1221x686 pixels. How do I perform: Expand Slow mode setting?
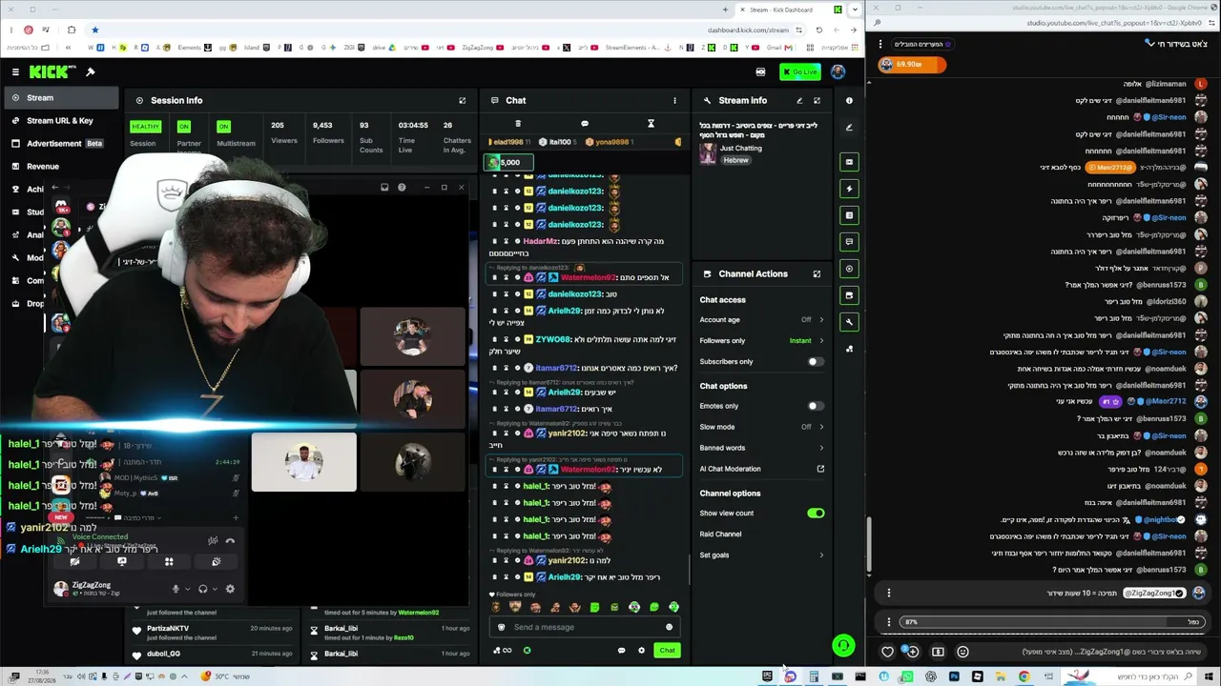[761, 427]
